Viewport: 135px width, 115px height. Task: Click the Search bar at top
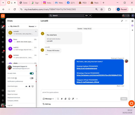(x=70, y=16)
